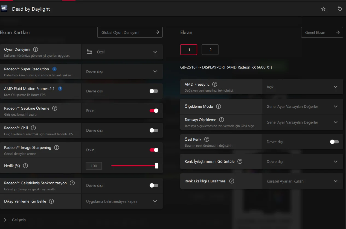Open help for Netlik (%)
Screen dimensions: 346x229
pos(25,166)
